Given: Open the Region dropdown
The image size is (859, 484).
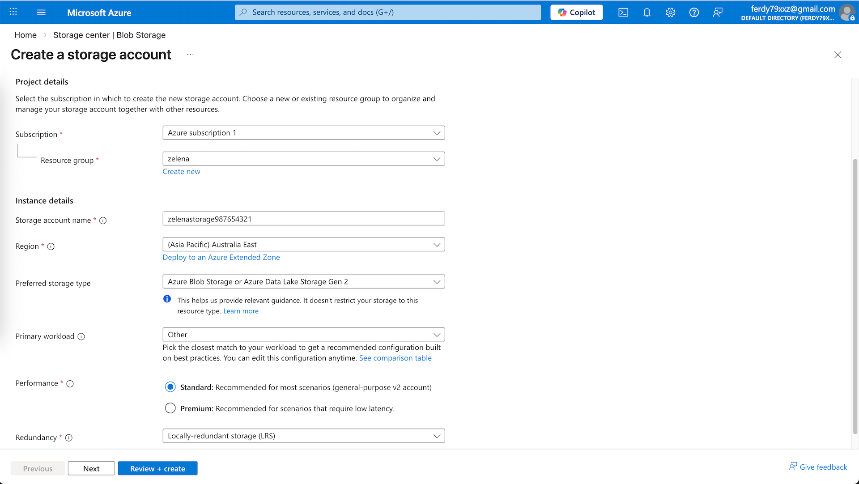Looking at the screenshot, I should (303, 245).
